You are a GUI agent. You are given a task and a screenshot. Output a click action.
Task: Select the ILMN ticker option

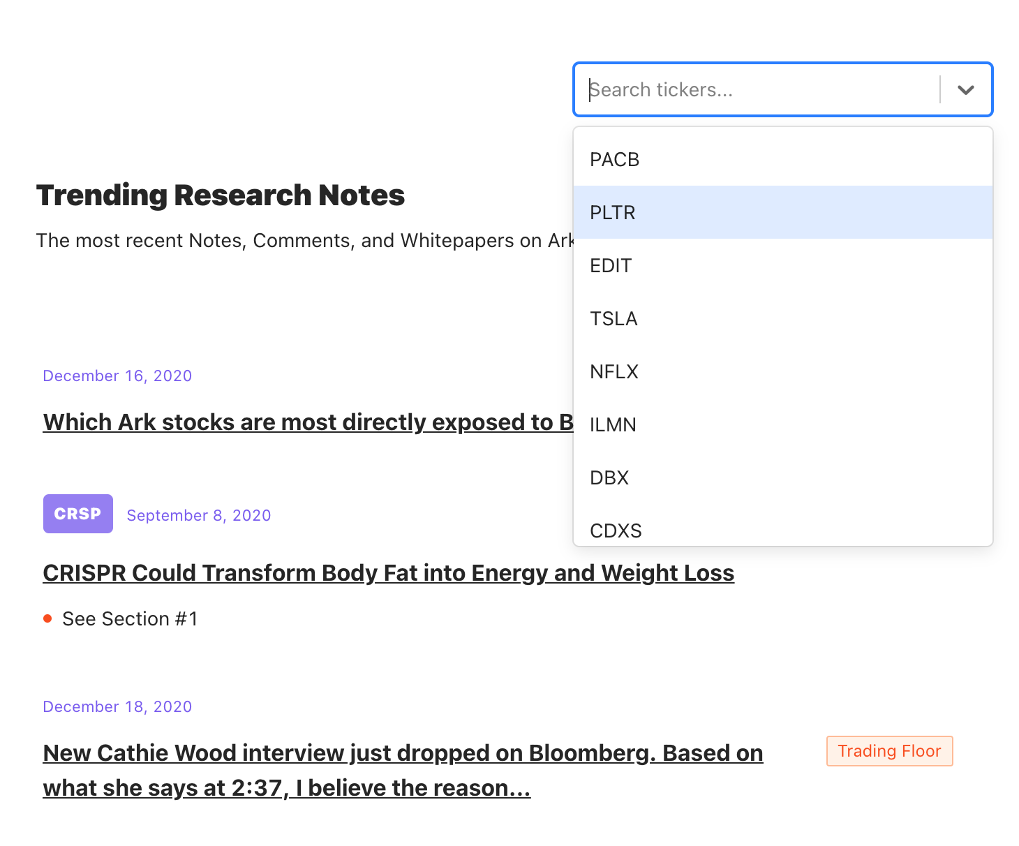(782, 425)
